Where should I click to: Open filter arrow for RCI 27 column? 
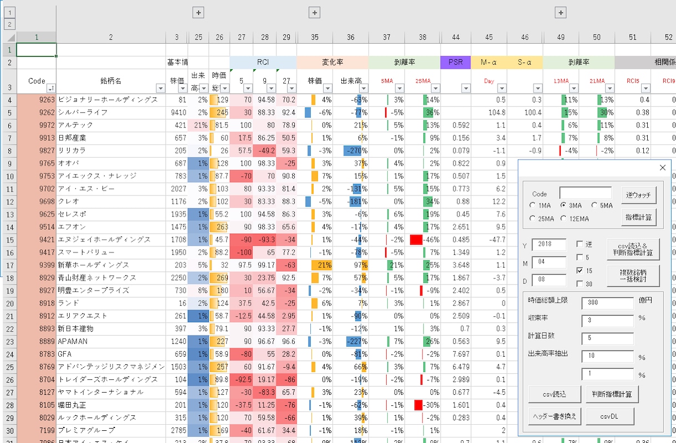click(x=292, y=88)
